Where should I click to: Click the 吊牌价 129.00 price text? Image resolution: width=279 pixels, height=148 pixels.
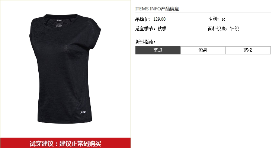coord(150,19)
